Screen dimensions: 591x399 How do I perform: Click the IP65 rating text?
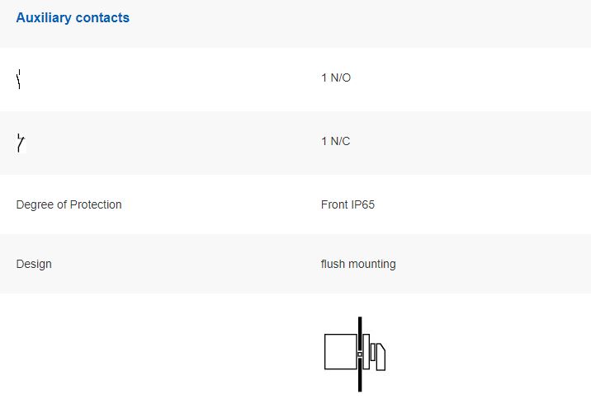(363, 204)
